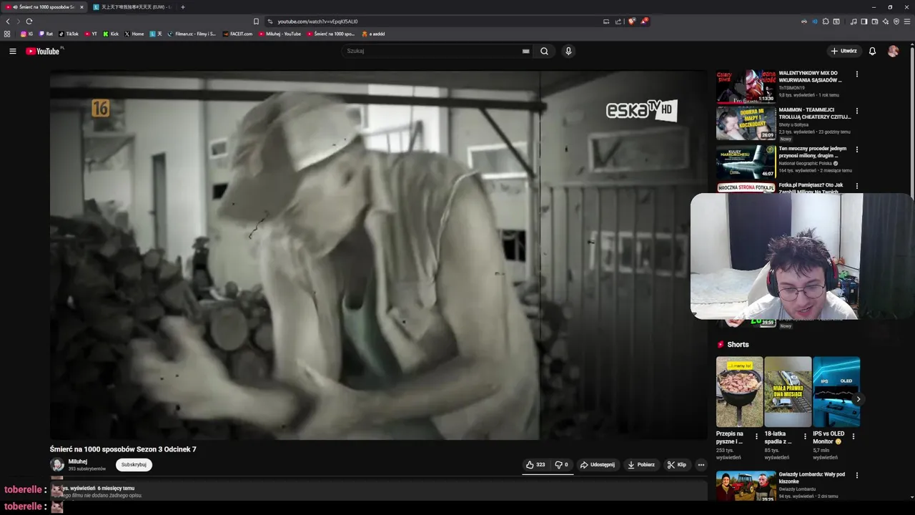Open the FACEIT.com bookmark
Screen dimensions: 915x515
[237, 34]
